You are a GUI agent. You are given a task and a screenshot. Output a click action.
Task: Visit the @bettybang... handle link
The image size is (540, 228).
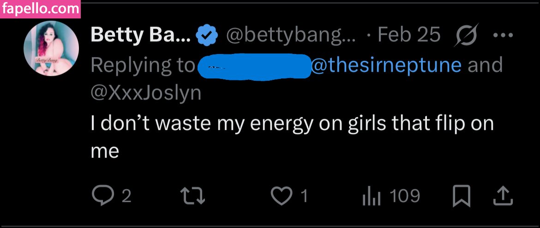tap(291, 36)
